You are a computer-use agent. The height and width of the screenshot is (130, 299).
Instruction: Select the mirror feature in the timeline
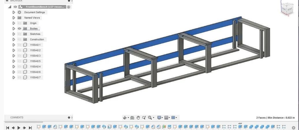pos(164,127)
